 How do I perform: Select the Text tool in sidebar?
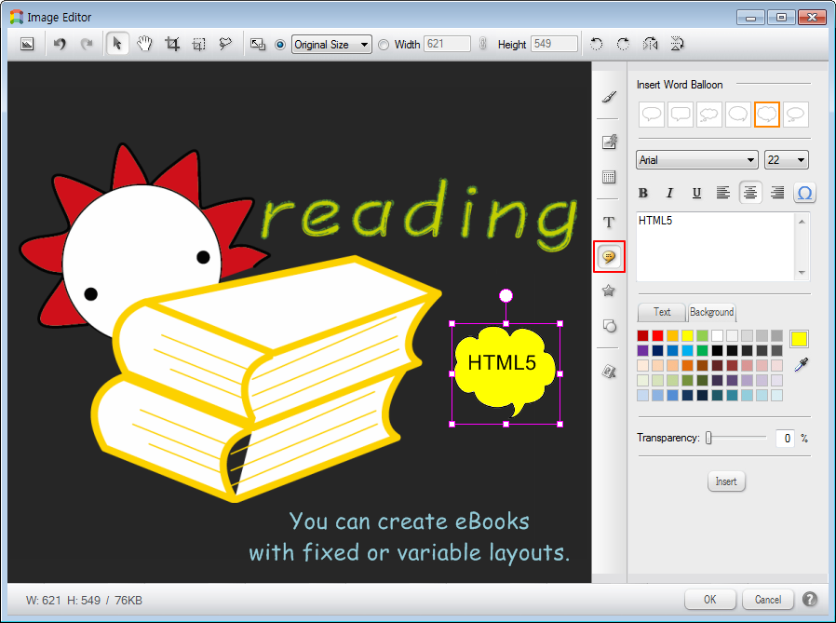click(x=609, y=222)
